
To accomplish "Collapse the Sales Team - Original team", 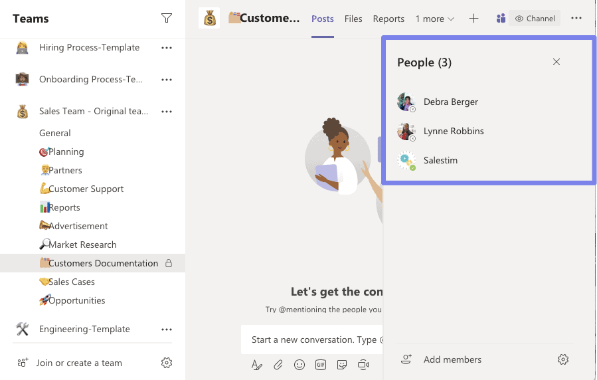I will pos(94,111).
